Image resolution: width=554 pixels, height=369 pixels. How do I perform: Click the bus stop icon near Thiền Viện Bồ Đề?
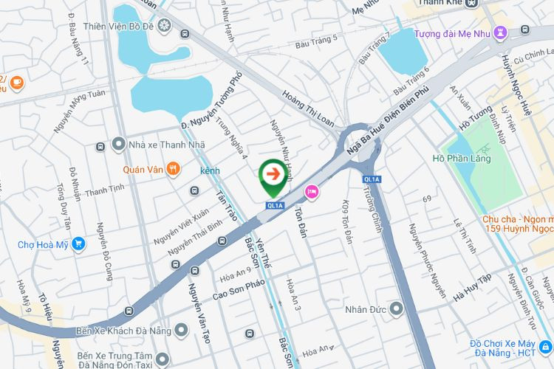tap(185, 34)
